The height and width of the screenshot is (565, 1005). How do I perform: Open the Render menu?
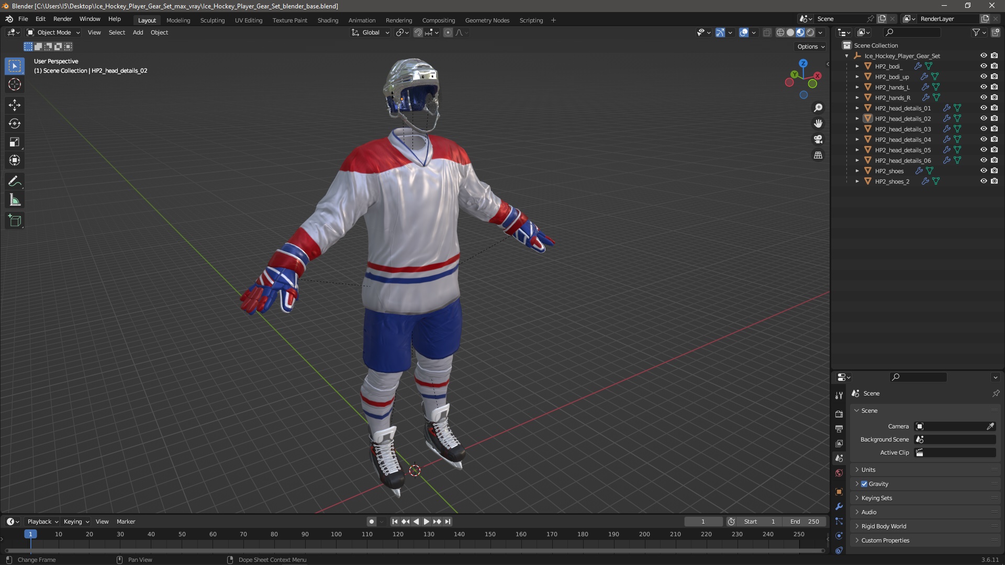tap(62, 19)
